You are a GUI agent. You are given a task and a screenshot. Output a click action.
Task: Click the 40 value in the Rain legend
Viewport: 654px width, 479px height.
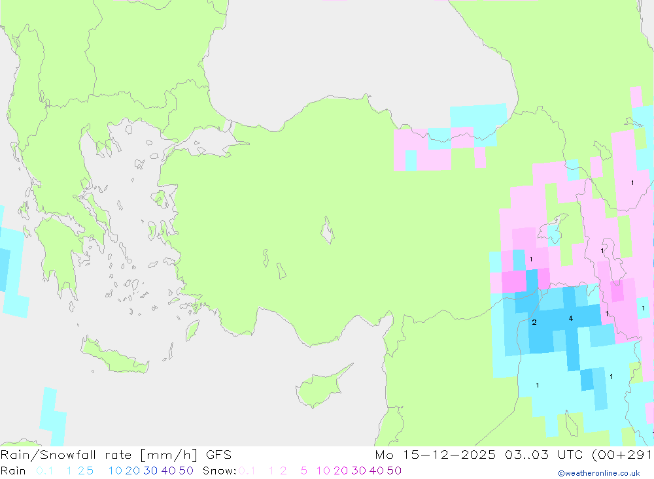(x=169, y=471)
